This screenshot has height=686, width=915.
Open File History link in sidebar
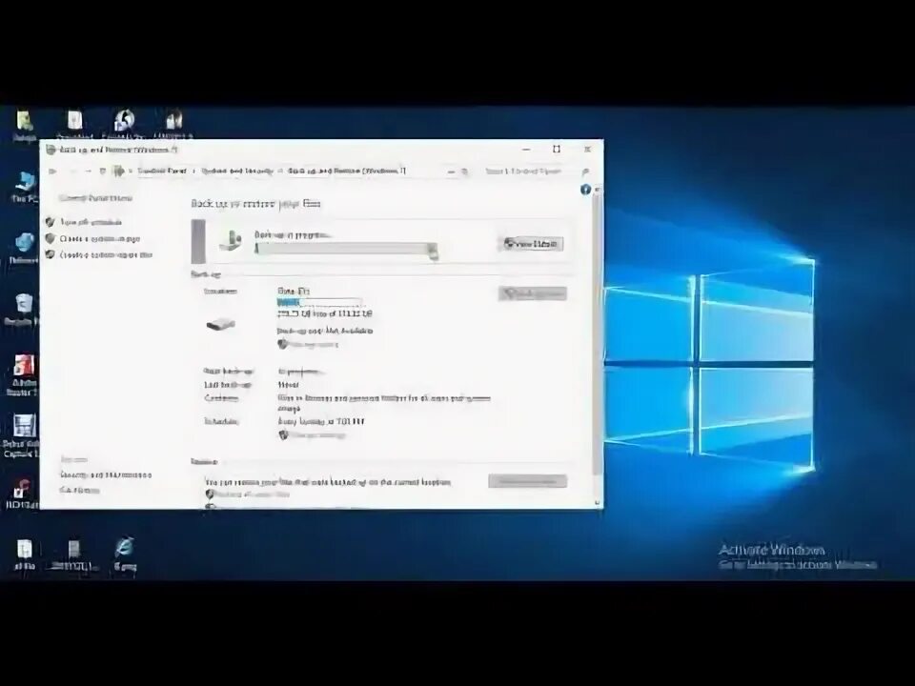click(x=79, y=491)
